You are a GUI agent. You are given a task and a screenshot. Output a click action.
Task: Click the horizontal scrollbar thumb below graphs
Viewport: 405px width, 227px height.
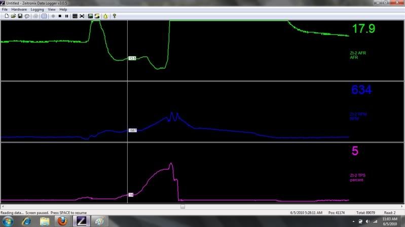pyautogui.click(x=182, y=207)
